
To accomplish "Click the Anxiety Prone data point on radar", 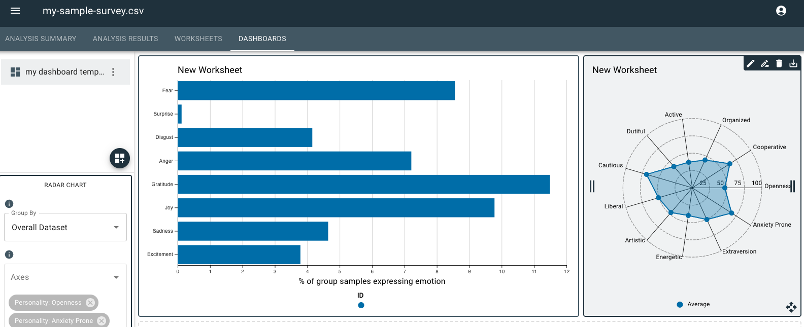I will (731, 213).
